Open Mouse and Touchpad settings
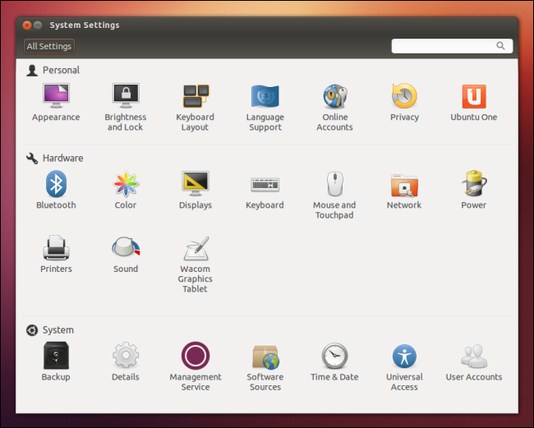 tap(334, 195)
